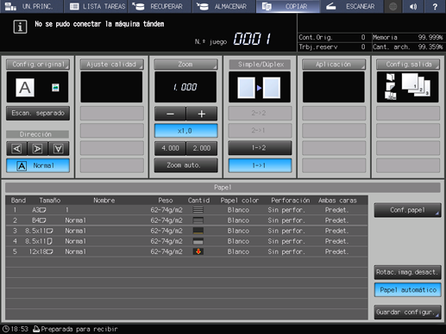
Task: Click the clock icon in status bar
Action: pos(6,329)
